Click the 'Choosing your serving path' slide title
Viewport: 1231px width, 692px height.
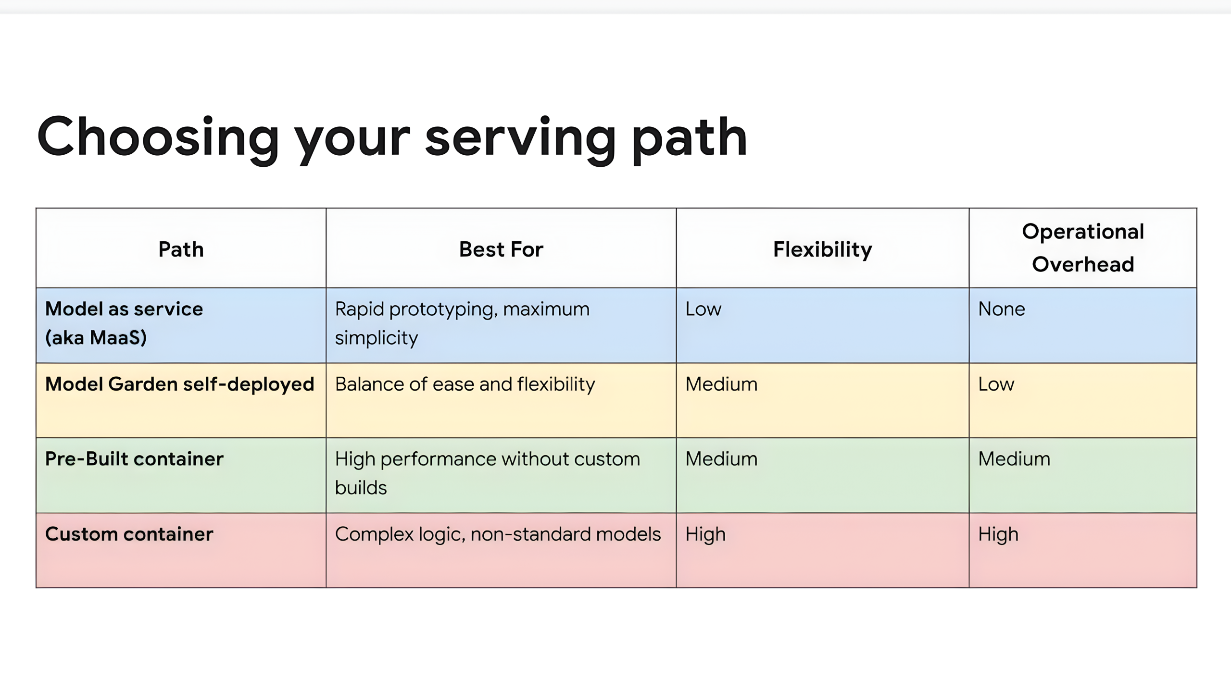(x=392, y=138)
